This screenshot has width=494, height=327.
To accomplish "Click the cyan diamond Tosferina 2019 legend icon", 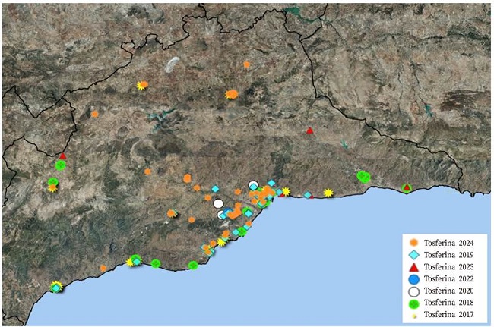I will click(414, 254).
